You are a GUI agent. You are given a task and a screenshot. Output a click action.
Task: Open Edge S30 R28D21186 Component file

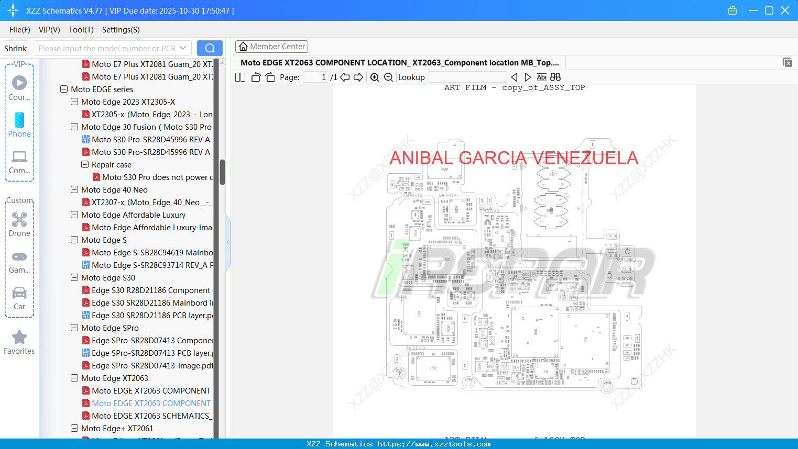coord(146,290)
